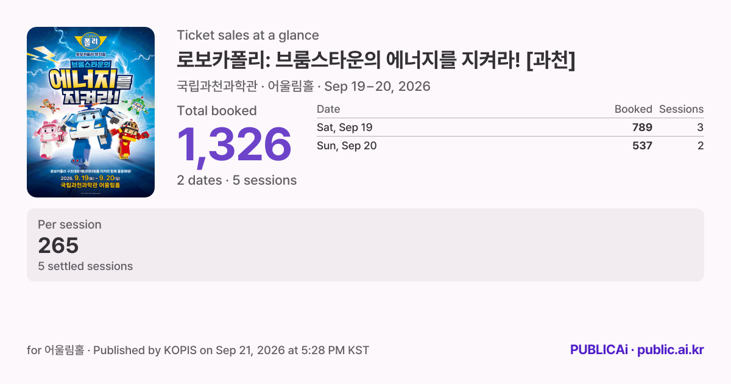Open the Per session card

365,245
